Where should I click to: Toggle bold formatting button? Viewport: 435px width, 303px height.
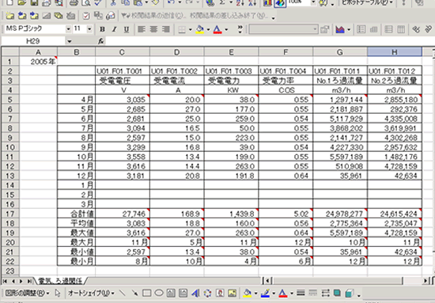102,29
